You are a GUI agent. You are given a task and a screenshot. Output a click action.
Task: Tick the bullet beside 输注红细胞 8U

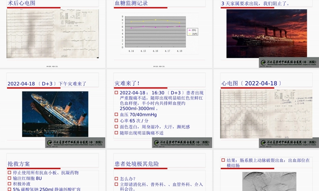coord(9,178)
